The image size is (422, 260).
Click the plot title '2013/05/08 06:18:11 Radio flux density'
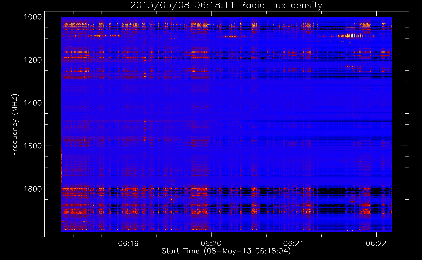pyautogui.click(x=226, y=5)
